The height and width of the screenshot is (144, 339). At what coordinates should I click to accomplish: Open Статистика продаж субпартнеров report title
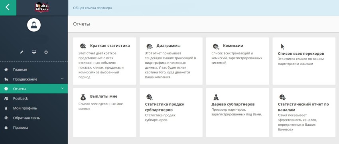(165, 107)
